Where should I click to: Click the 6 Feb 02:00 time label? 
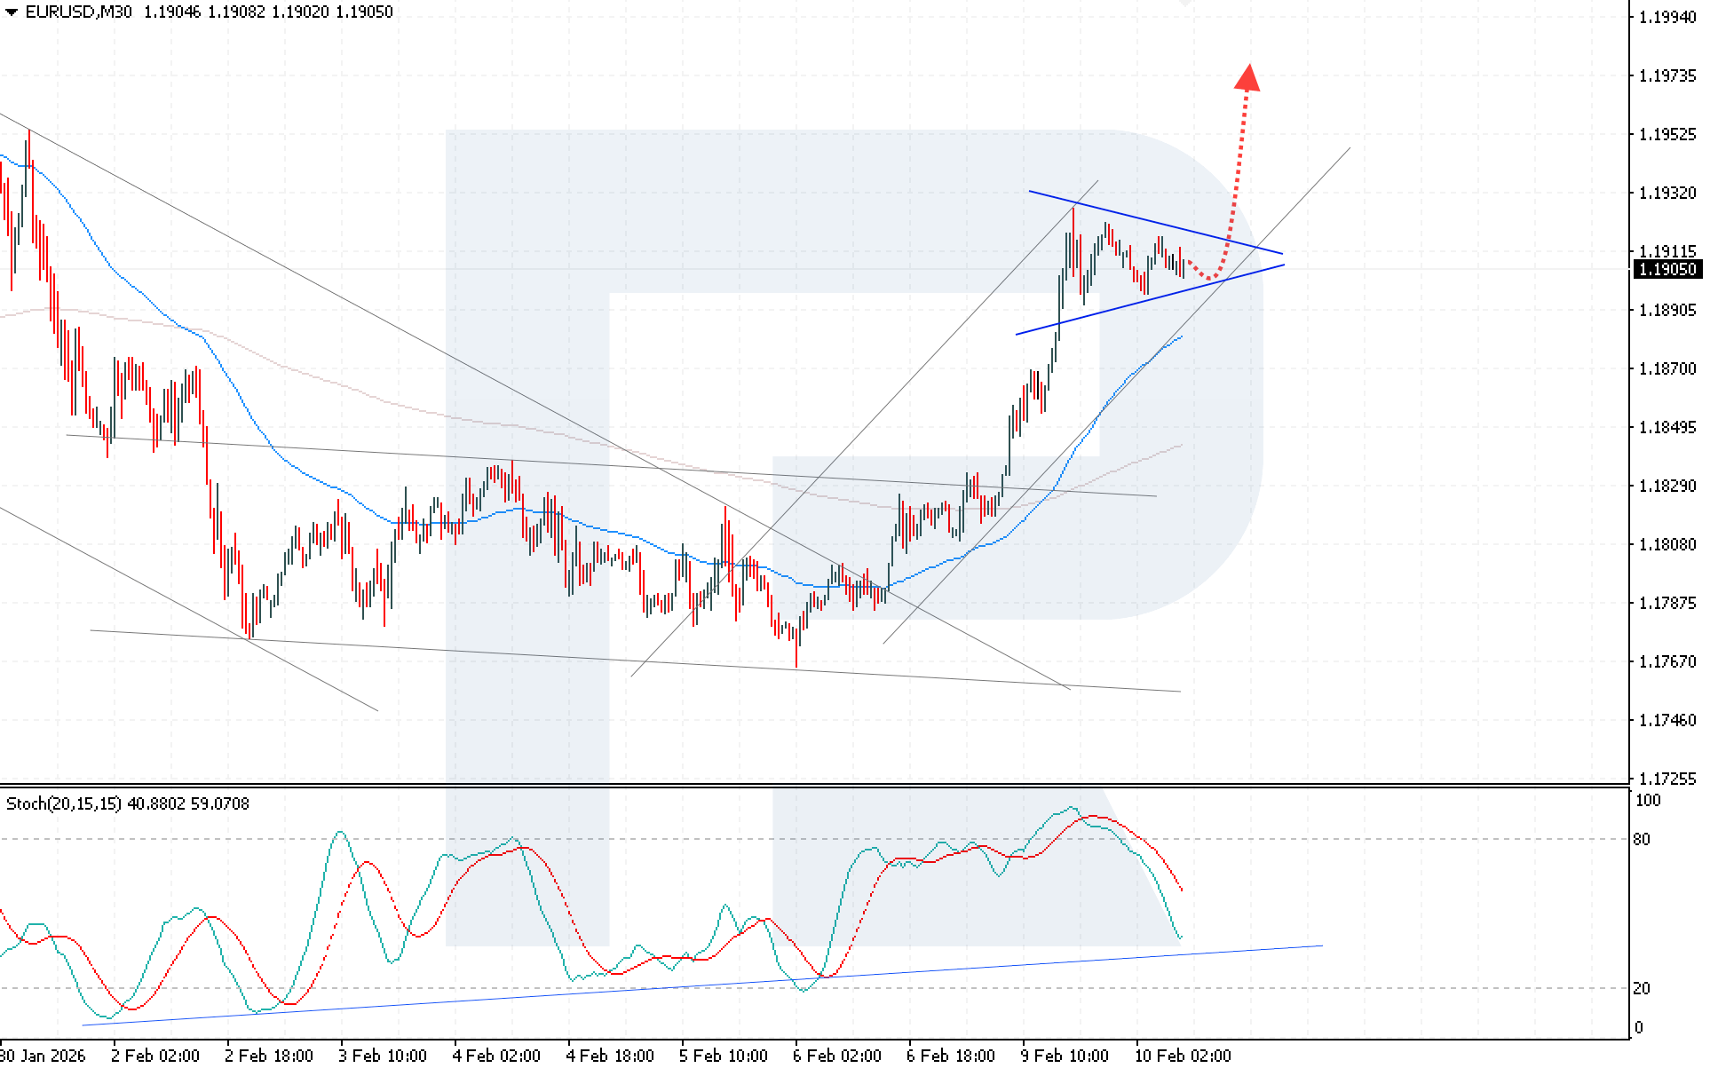pyautogui.click(x=837, y=1056)
